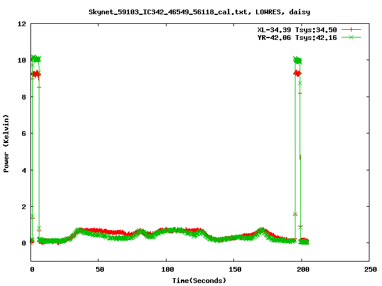
Task: Click the Power (Kelvin) y-axis label
Action: point(6,144)
